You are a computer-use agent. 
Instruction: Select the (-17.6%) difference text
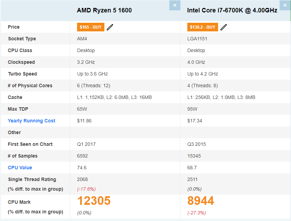[x=86, y=189]
